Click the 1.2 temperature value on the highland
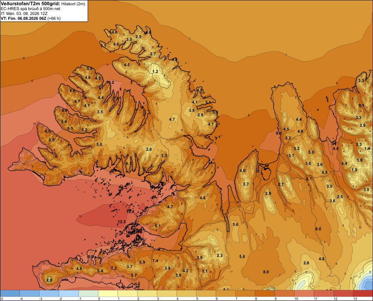The height and width of the screenshot is (301, 373). (155, 71)
